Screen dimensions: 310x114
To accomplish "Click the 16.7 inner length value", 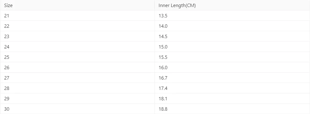I will 163,78.
